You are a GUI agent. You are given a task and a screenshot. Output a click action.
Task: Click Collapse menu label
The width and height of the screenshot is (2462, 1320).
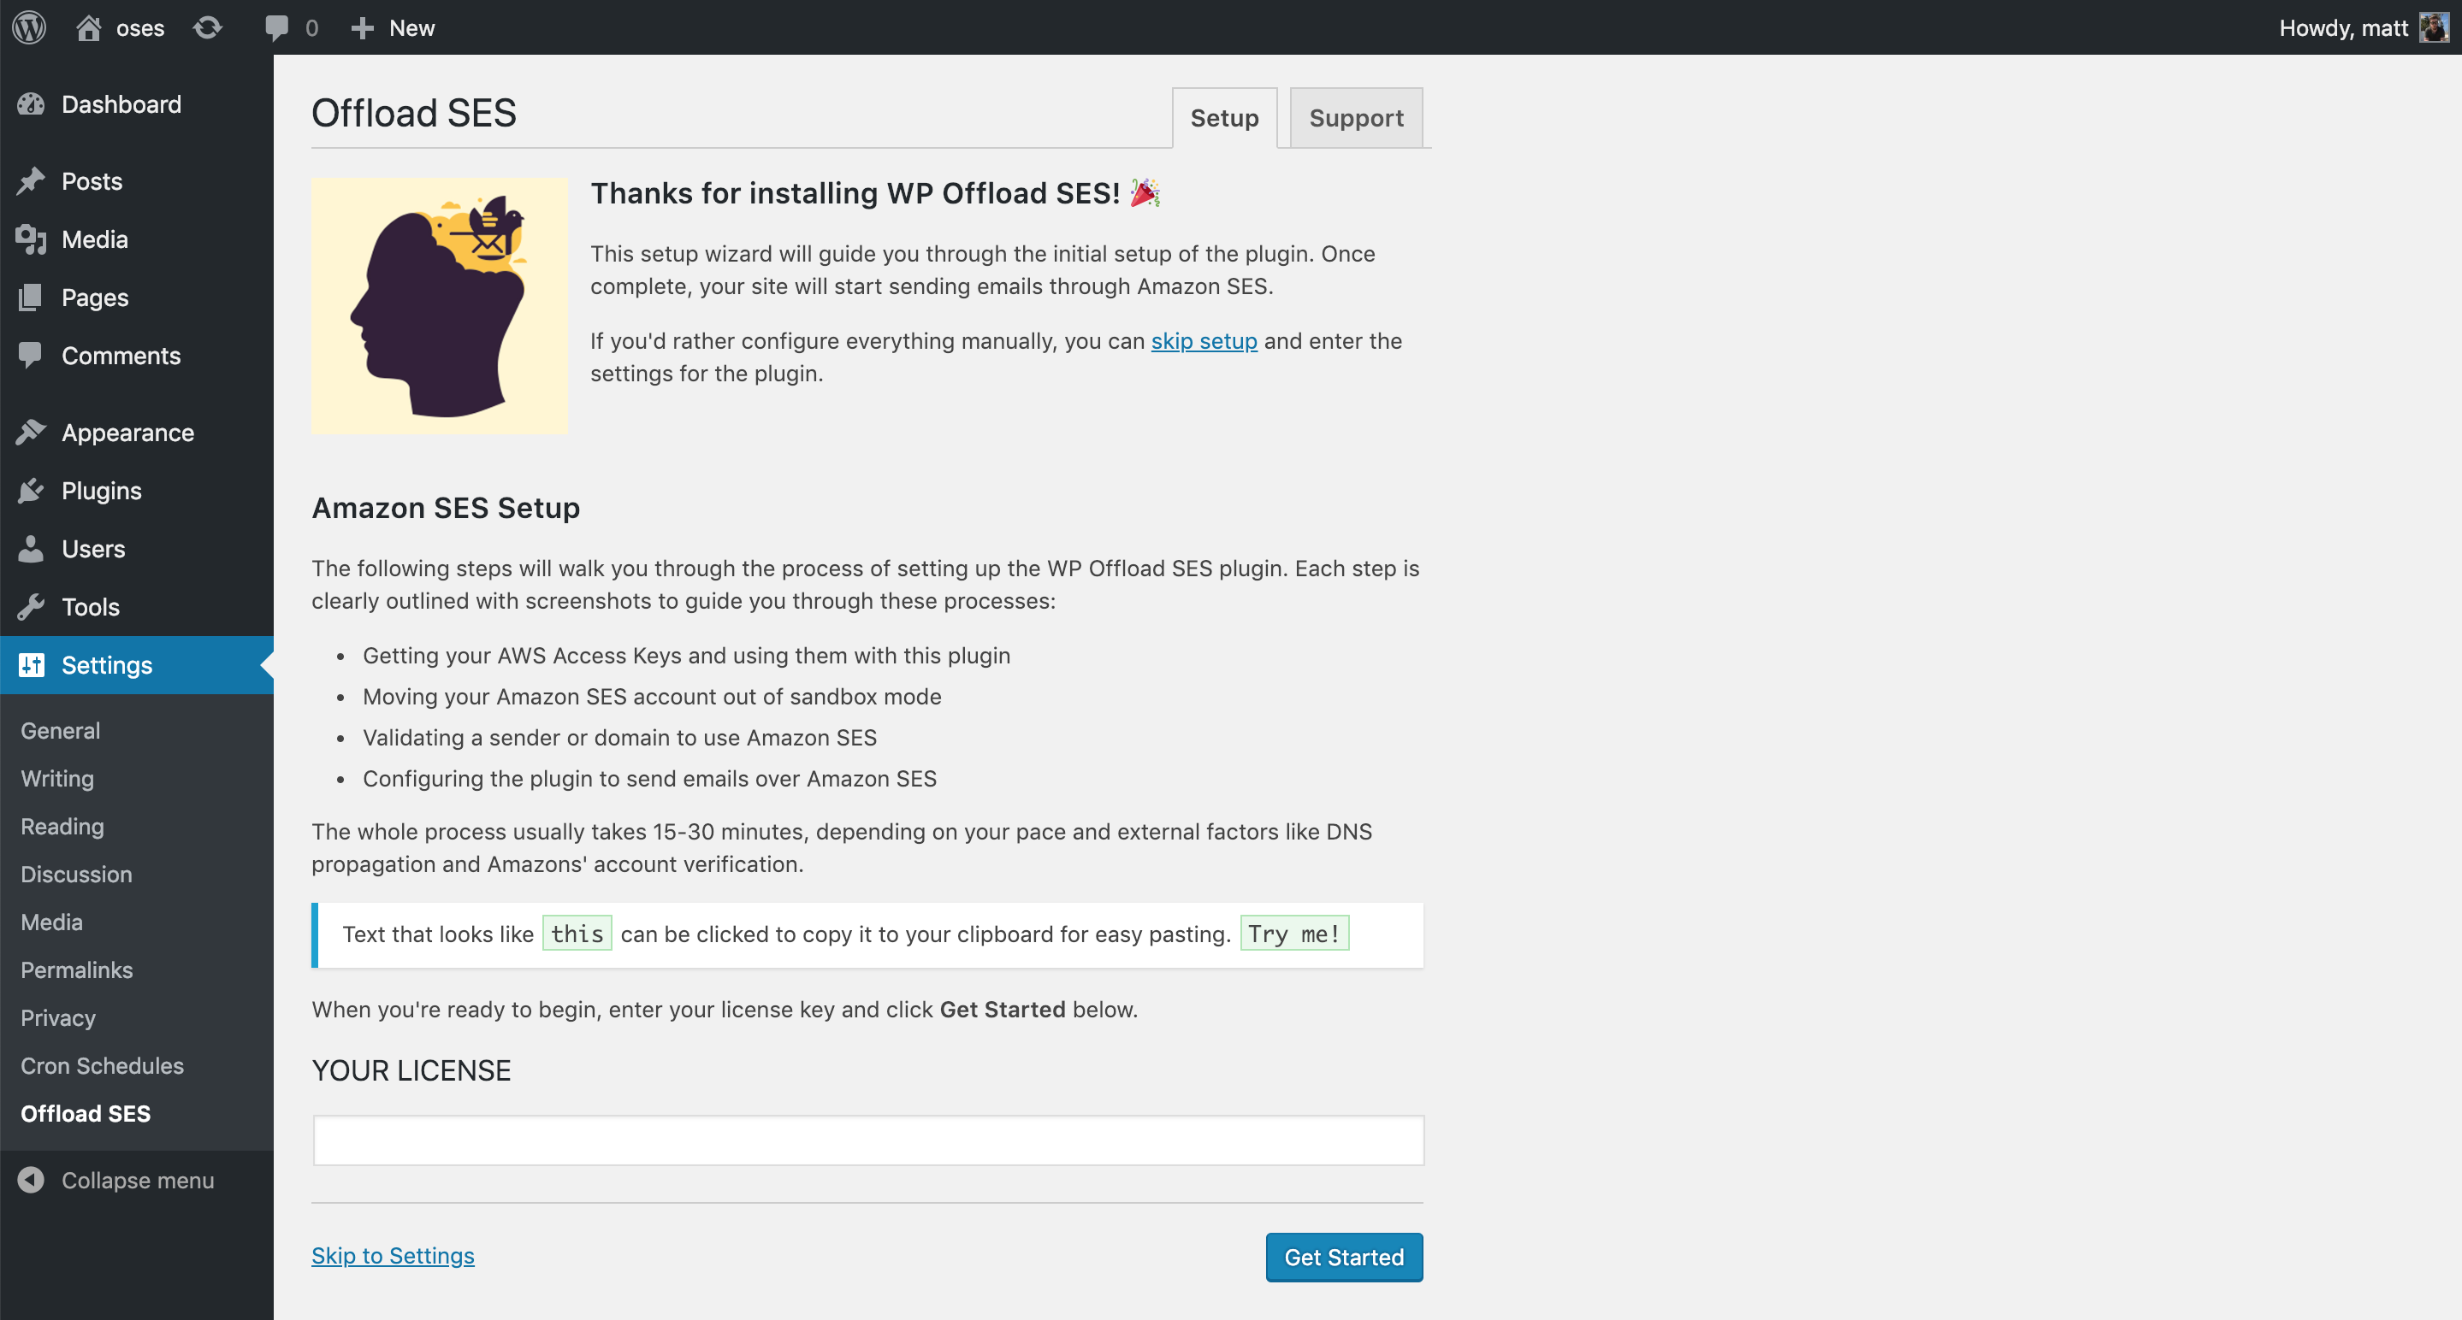click(138, 1181)
